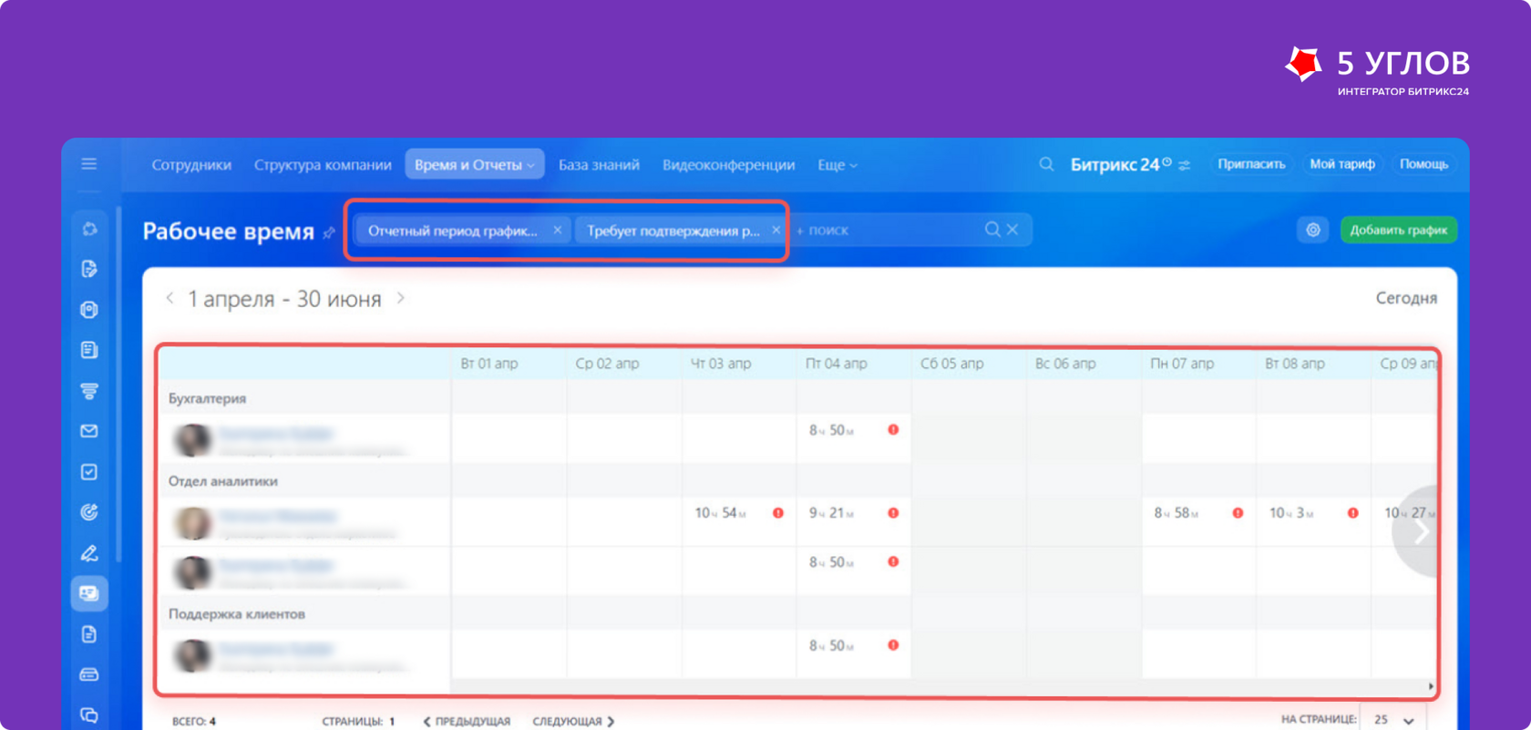Viewport: 1531px width, 730px height.
Task: Open the chat bubbles sidebar icon
Action: click(88, 715)
